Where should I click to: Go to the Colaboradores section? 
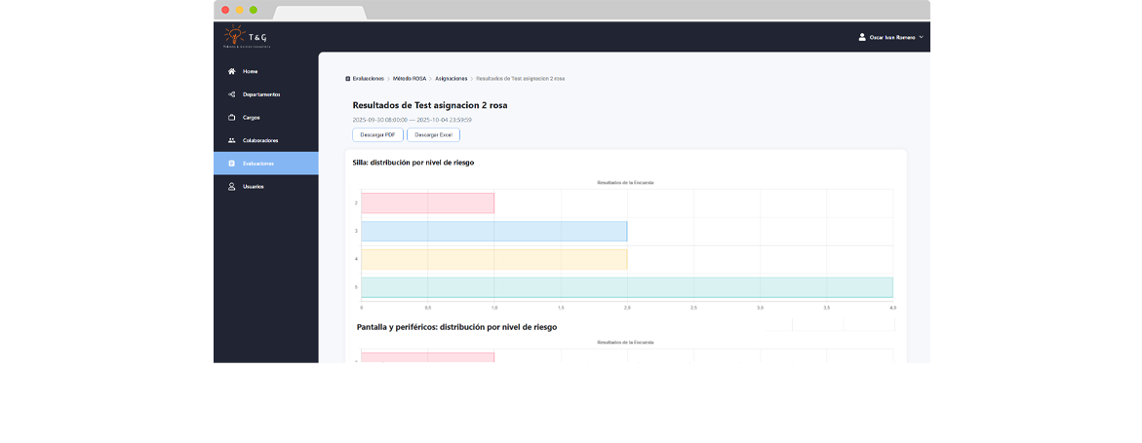point(260,140)
